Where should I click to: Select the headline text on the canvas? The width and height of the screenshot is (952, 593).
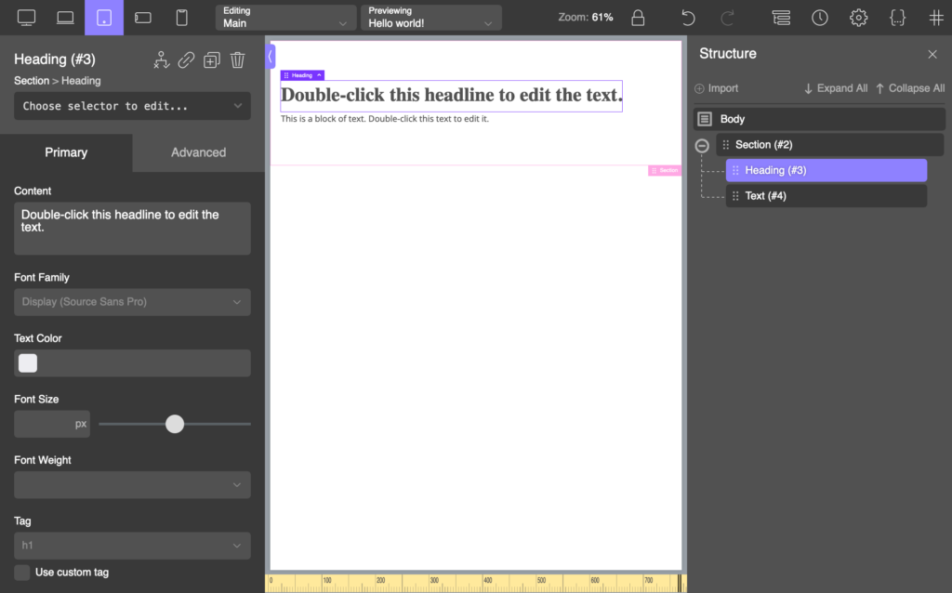[452, 96]
